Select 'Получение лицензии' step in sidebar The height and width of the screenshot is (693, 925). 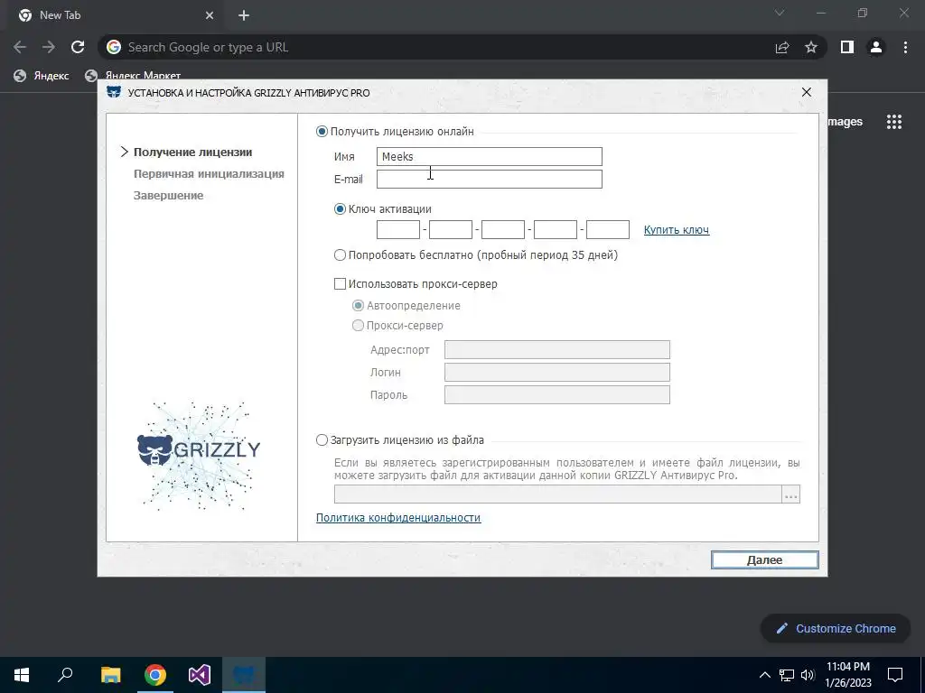click(193, 152)
